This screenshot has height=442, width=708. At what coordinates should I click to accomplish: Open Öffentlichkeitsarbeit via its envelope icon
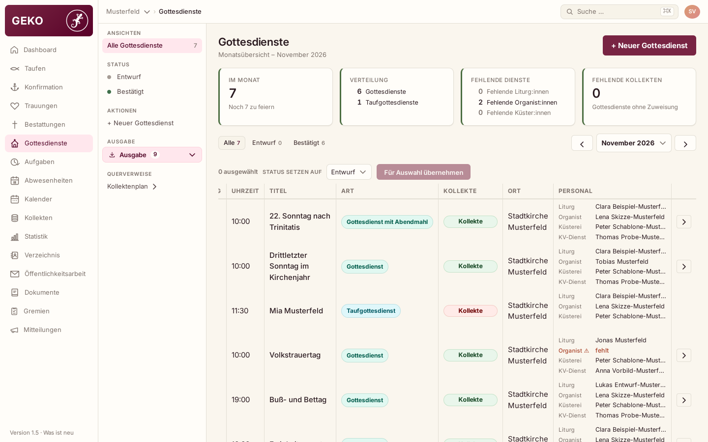point(15,274)
